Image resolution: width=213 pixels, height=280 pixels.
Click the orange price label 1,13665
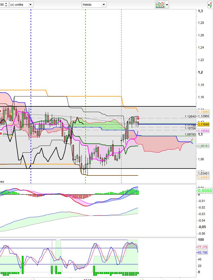click(203, 112)
